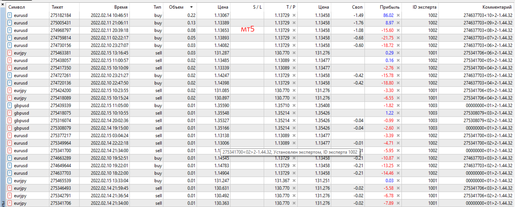Close eurjpy position with the X after 0.29
Screen dimensions: 515x207
(x=398, y=53)
